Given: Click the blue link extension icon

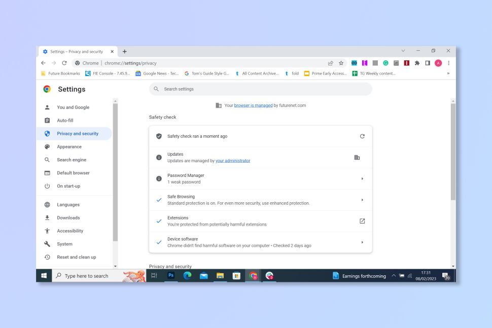Looking at the screenshot, I should 354,63.
